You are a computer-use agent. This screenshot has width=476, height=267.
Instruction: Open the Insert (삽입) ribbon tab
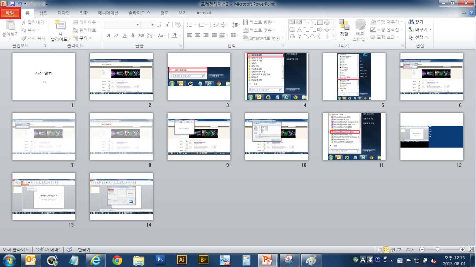coord(43,13)
